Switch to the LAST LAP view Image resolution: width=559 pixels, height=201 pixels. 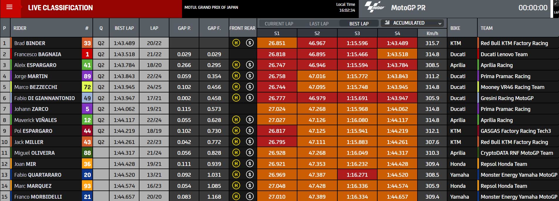tap(319, 24)
